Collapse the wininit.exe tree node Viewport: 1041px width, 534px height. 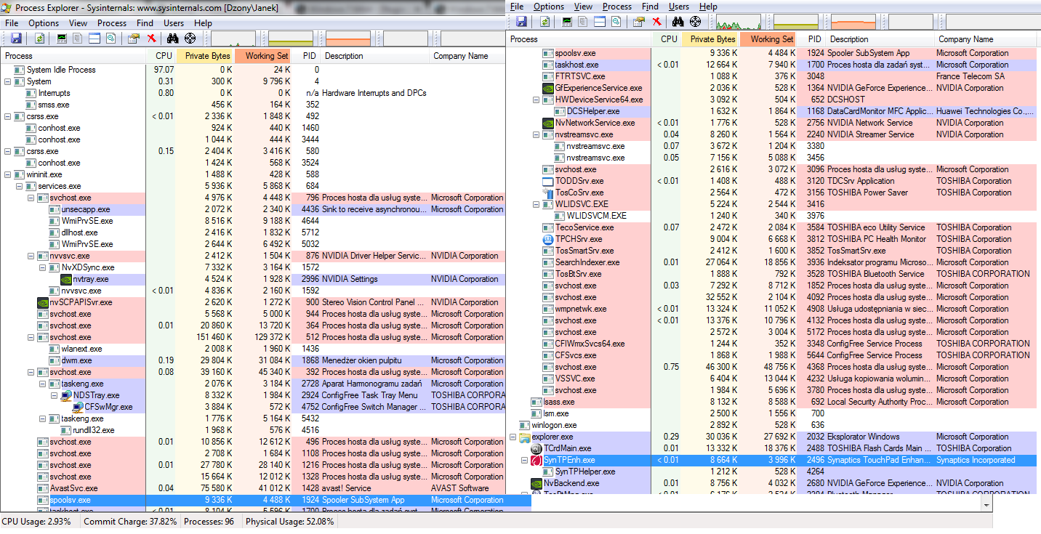click(8, 174)
